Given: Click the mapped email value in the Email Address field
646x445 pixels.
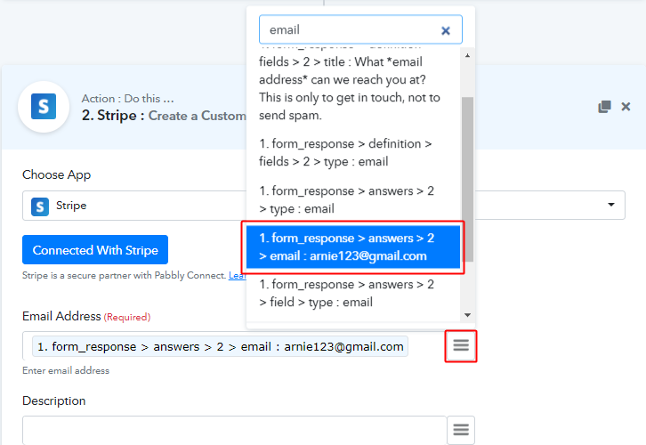Looking at the screenshot, I should point(221,346).
